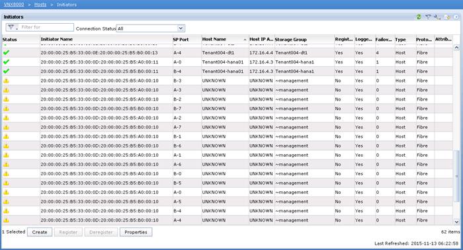Click warning icon of UNKNOWN row on port B-5

tap(6, 183)
